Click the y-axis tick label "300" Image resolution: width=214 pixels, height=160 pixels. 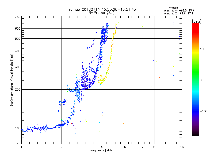(18, 67)
